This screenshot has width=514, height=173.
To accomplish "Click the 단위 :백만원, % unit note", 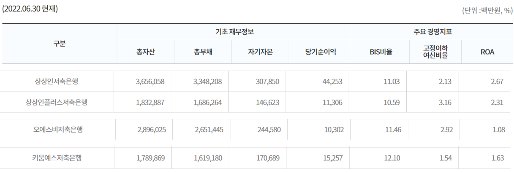I will 487,11.
